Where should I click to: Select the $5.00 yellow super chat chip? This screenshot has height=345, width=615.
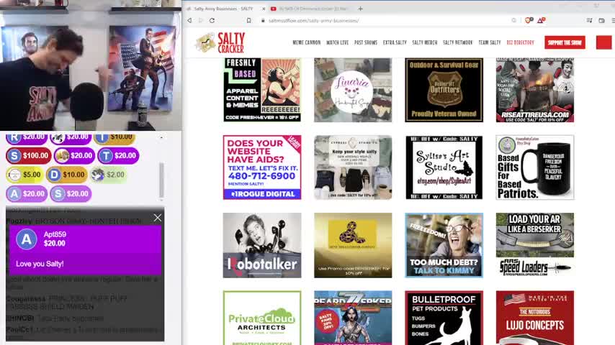pos(24,175)
